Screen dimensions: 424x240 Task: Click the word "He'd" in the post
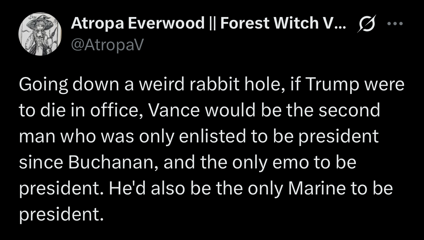(128, 189)
